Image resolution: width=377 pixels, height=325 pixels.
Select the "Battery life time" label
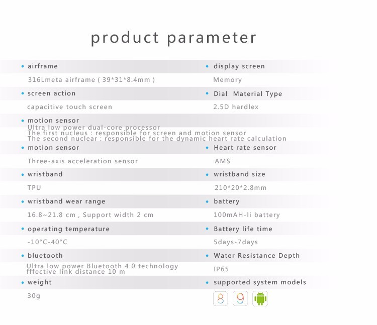point(243,229)
